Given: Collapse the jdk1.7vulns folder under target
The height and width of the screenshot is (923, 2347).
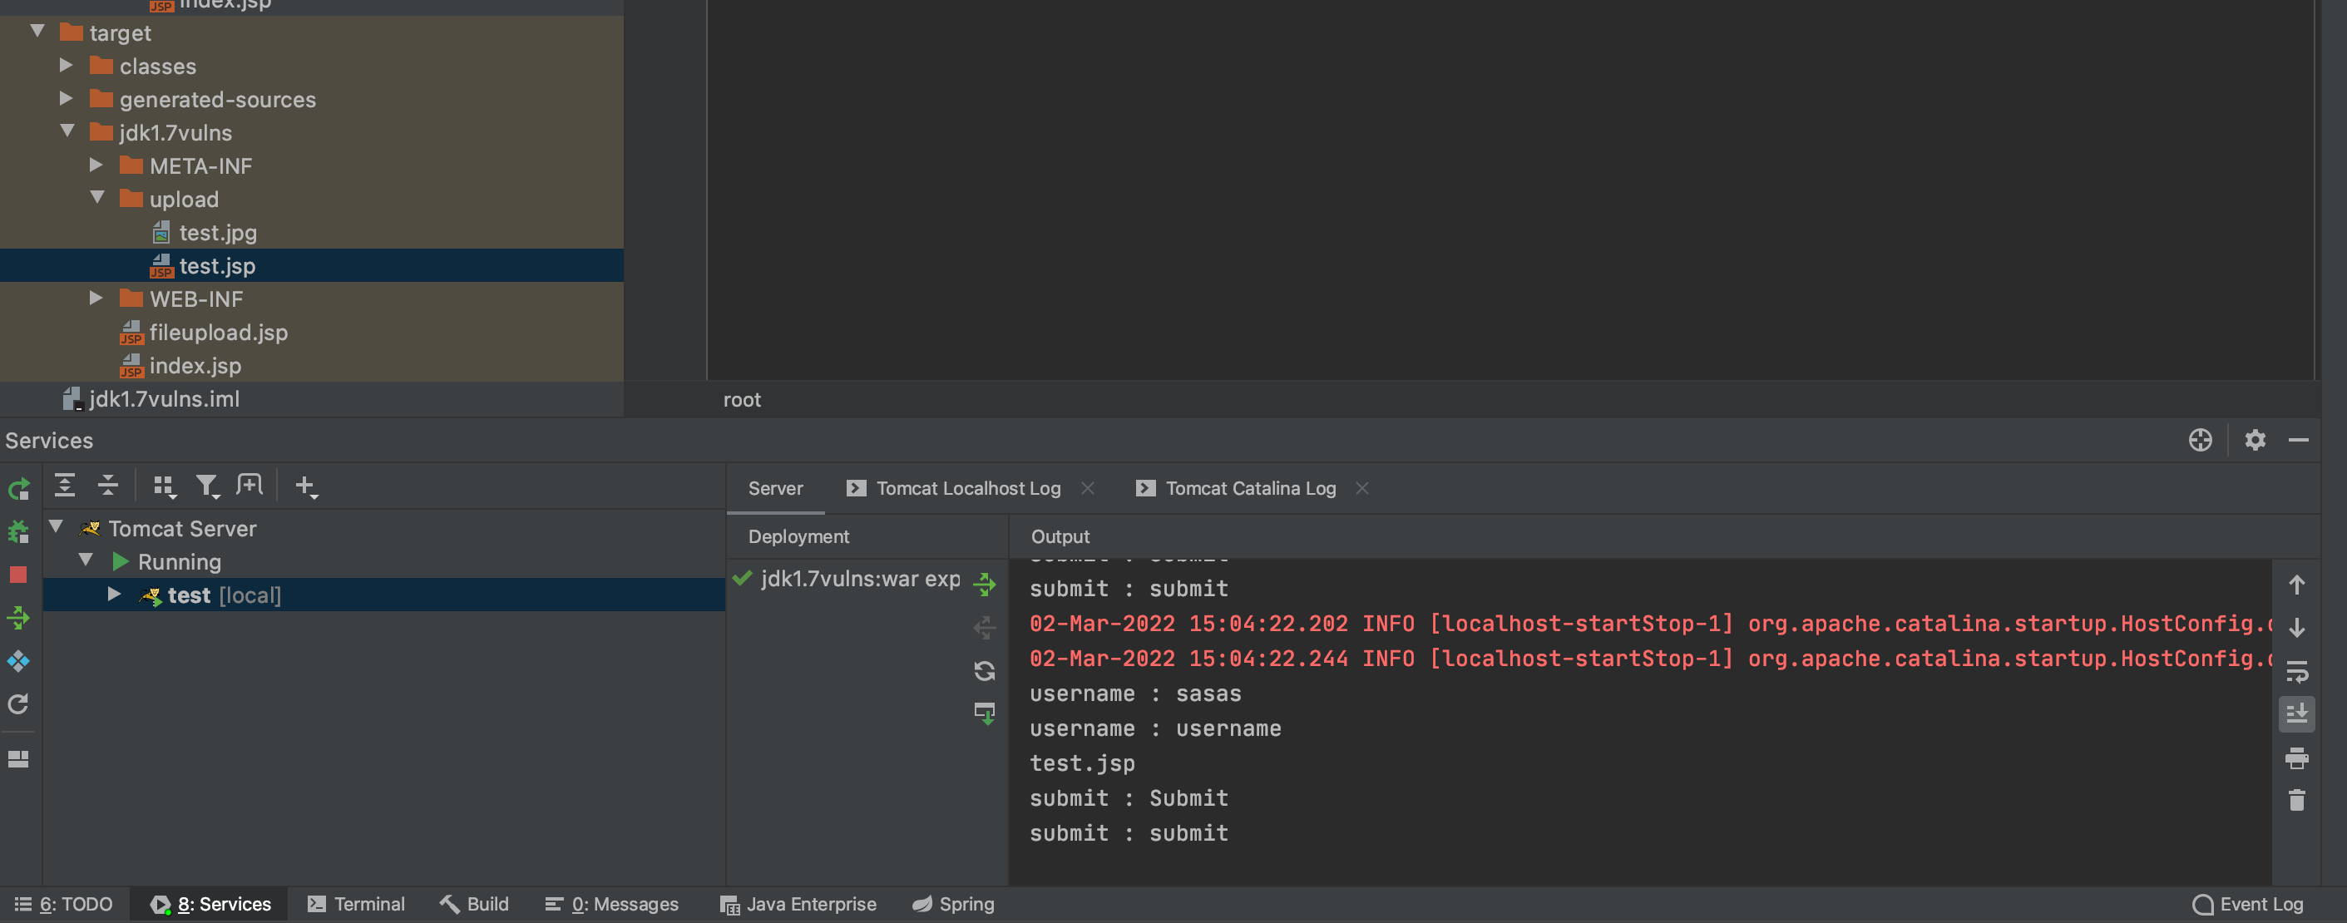Looking at the screenshot, I should coord(67,132).
